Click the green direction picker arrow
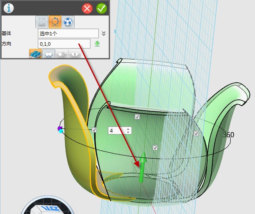 click(x=97, y=44)
